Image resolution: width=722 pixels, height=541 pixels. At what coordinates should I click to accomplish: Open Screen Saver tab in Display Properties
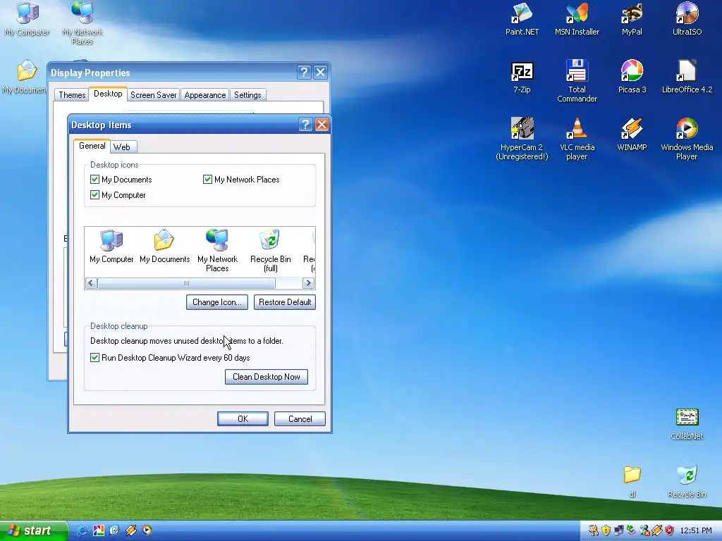pos(153,95)
